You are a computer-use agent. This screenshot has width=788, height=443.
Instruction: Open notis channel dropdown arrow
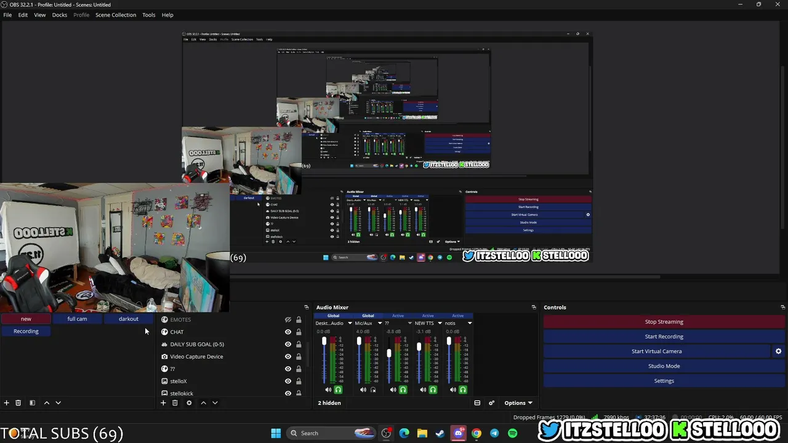[470, 323]
